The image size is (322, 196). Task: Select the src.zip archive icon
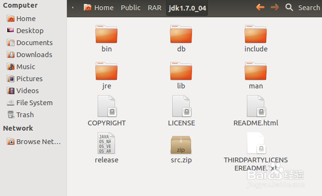click(x=181, y=145)
